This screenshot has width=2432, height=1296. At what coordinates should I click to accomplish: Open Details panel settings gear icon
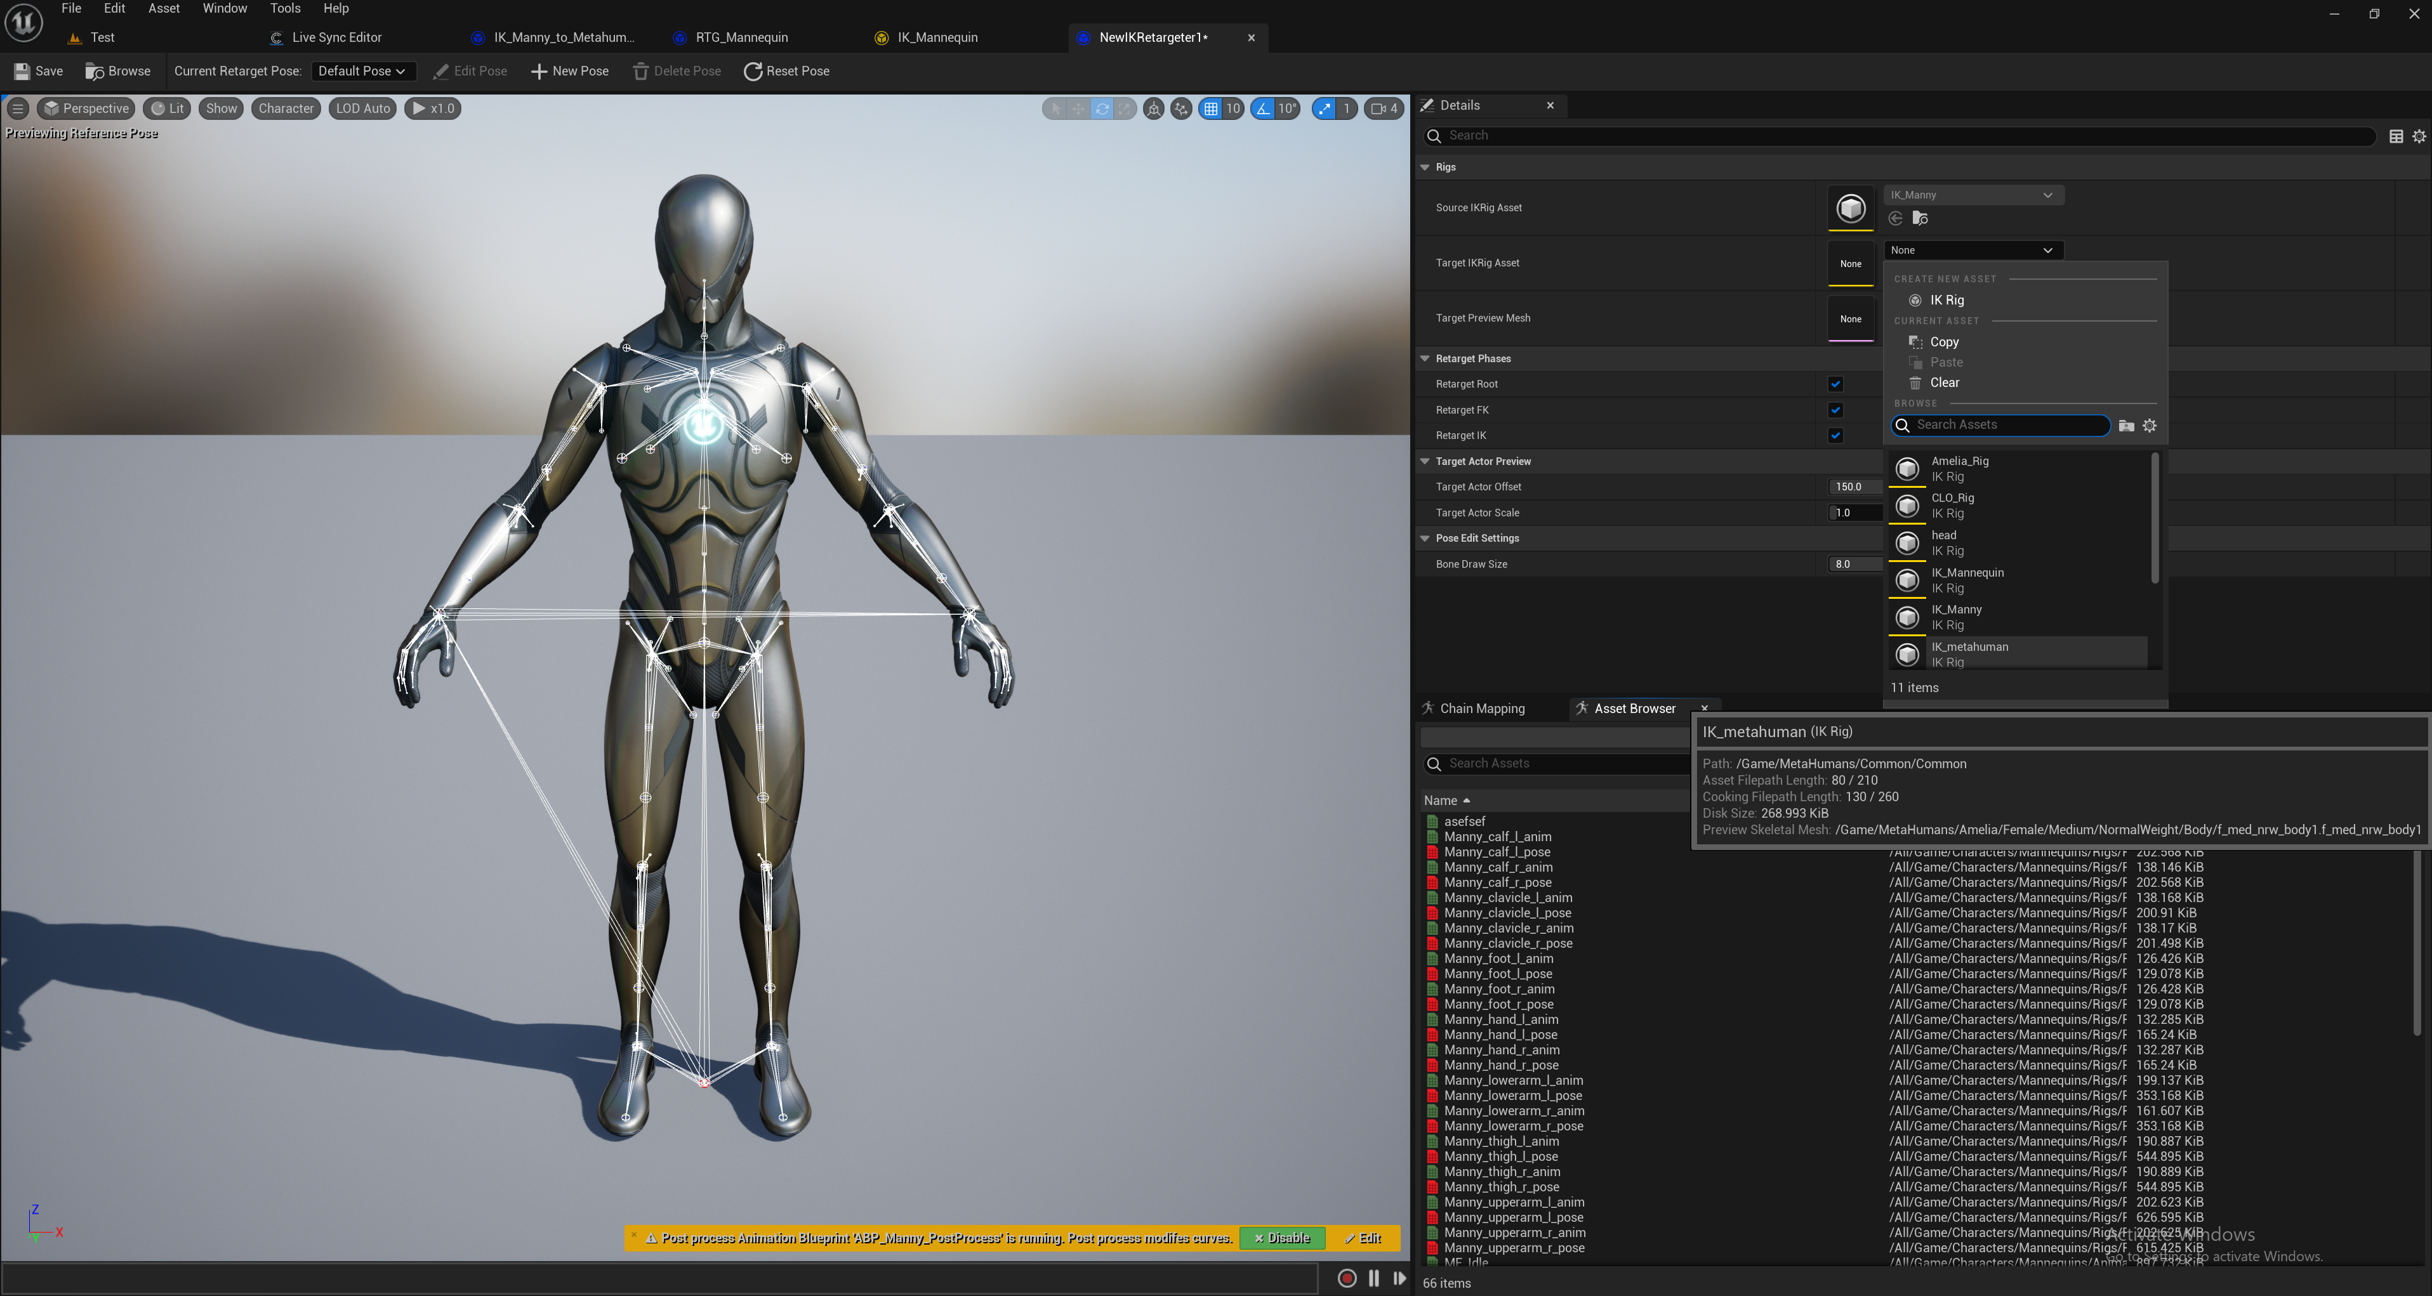coord(2419,137)
